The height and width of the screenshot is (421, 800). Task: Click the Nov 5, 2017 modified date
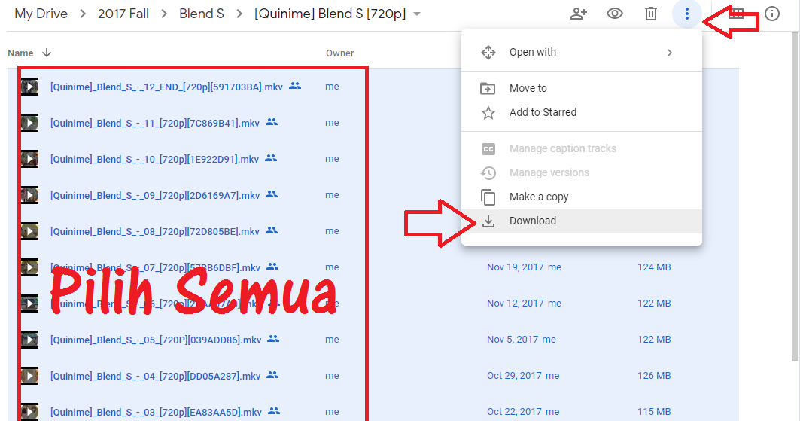tap(513, 340)
